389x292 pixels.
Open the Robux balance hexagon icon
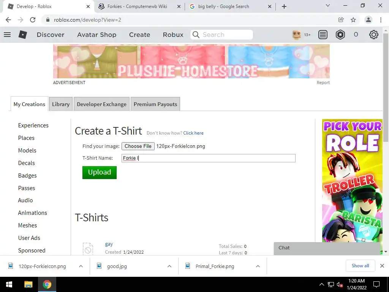coord(340,35)
